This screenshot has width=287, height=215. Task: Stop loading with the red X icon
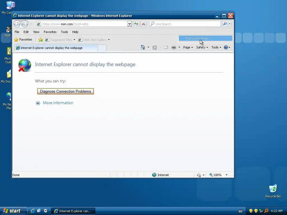143,24
